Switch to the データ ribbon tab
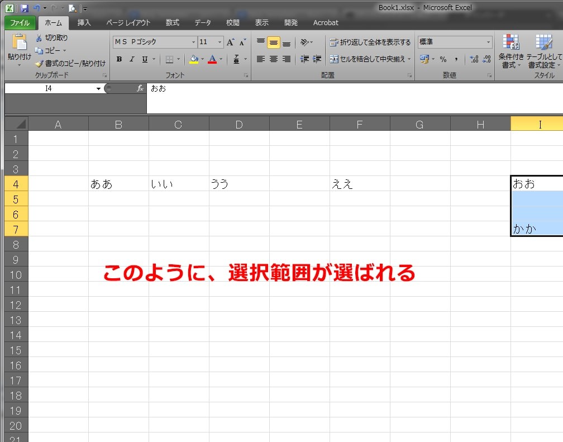 pos(202,23)
